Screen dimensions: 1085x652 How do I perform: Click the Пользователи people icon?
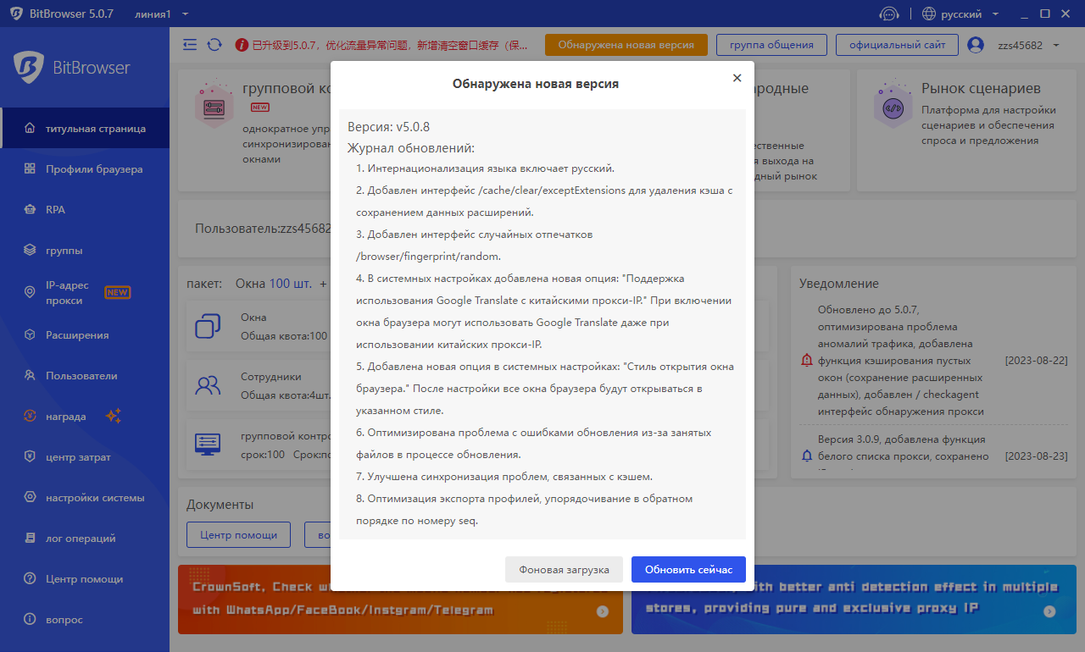(30, 376)
